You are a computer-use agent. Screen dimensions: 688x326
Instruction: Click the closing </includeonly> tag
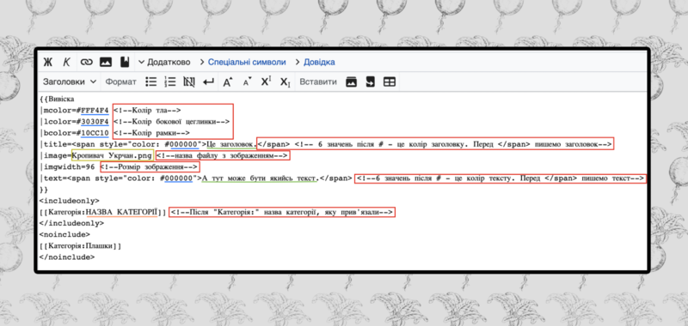pyautogui.click(x=71, y=224)
